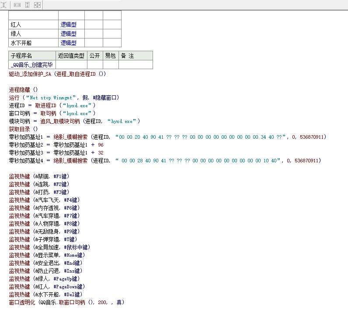Click the hotkey line with #Home键
This screenshot has width=348, height=315.
pyautogui.click(x=47, y=255)
